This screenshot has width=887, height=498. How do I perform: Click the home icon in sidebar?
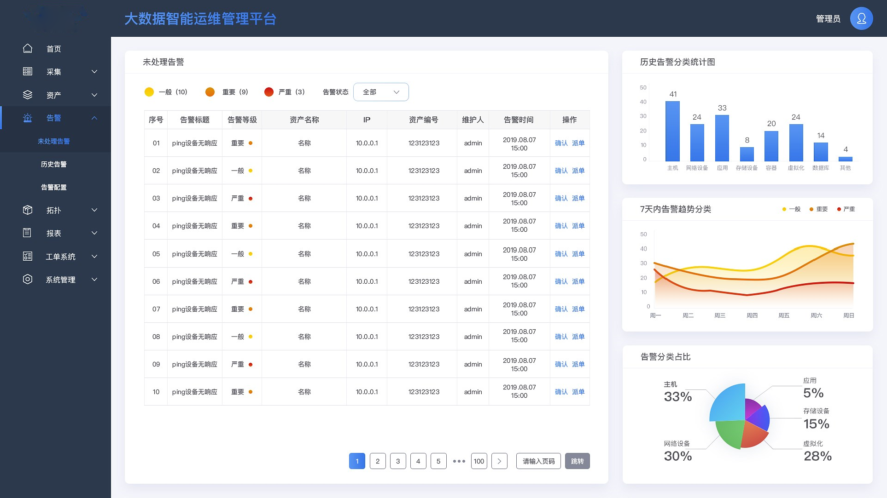(28, 48)
